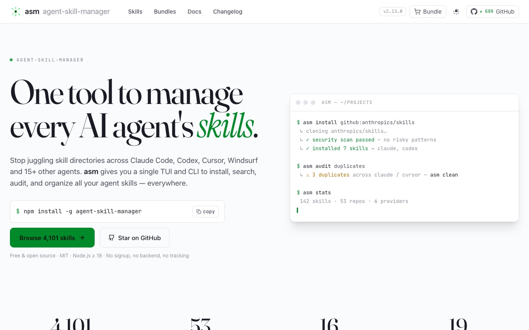Click Browse 4,101 skills button
Image resolution: width=529 pixels, height=330 pixels.
52,238
